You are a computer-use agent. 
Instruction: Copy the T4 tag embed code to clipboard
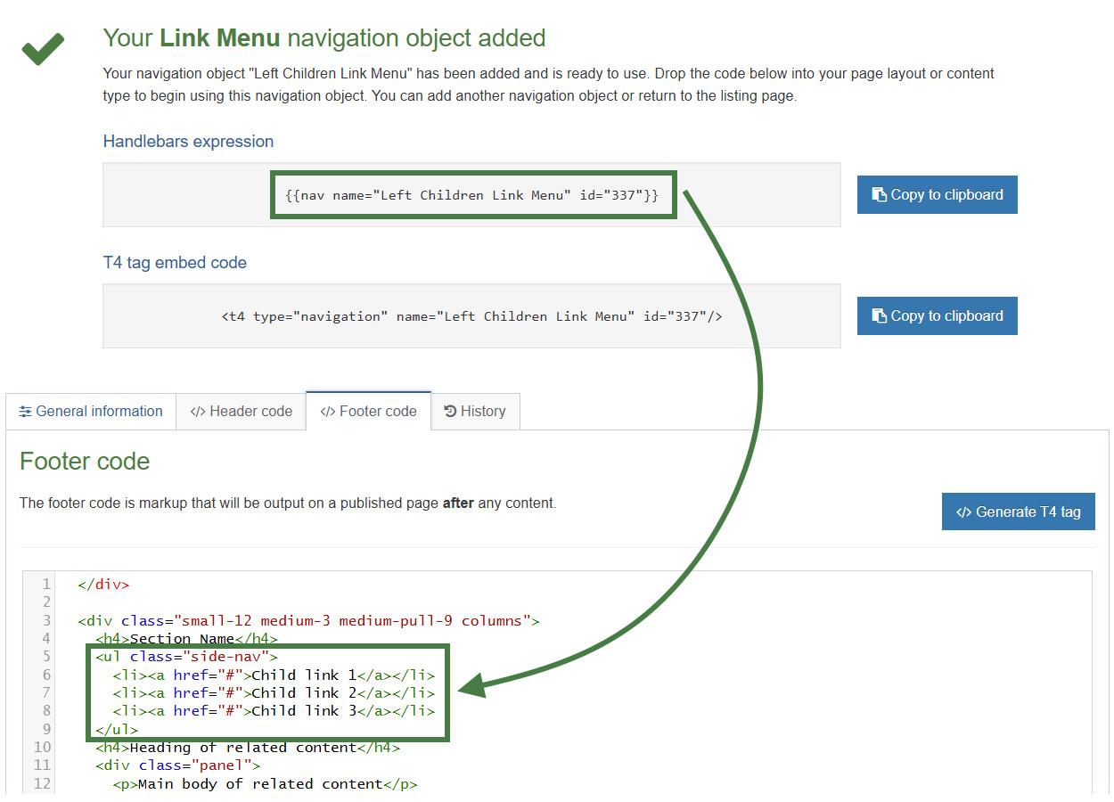point(937,315)
